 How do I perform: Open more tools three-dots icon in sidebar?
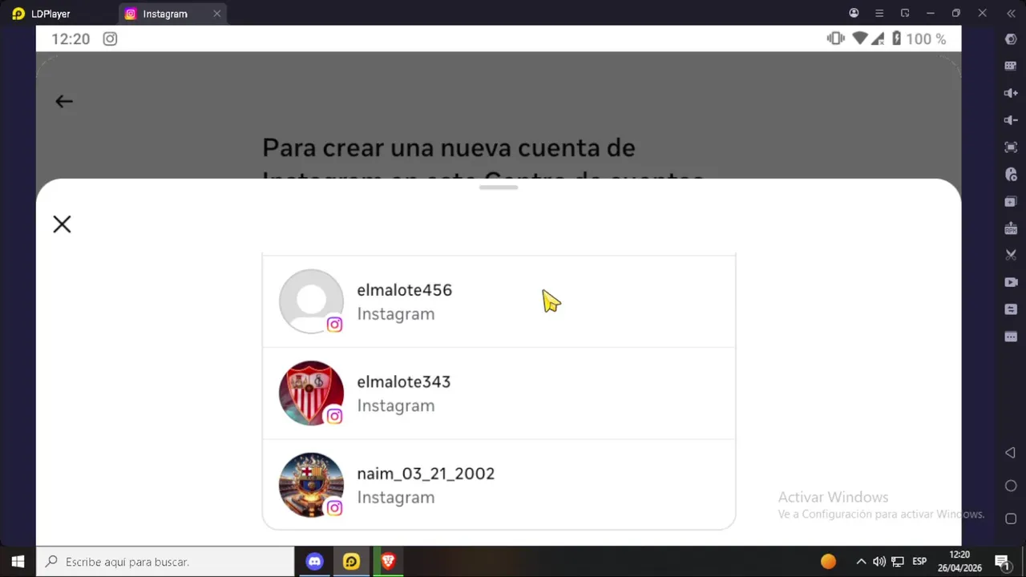point(1011,337)
